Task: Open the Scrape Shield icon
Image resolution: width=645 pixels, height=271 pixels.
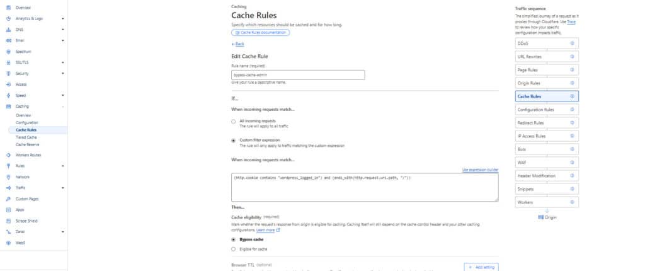Action: click(x=8, y=221)
